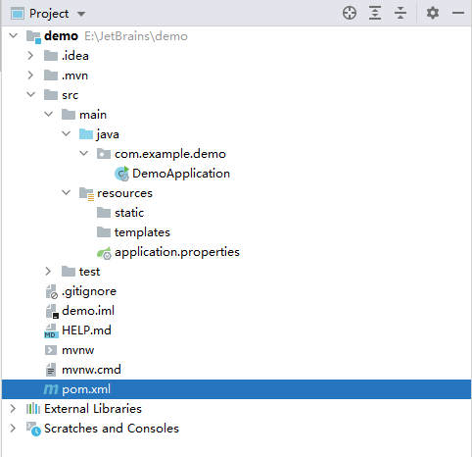The width and height of the screenshot is (472, 457).
Task: Select the DemoApplication class
Action: tap(181, 174)
